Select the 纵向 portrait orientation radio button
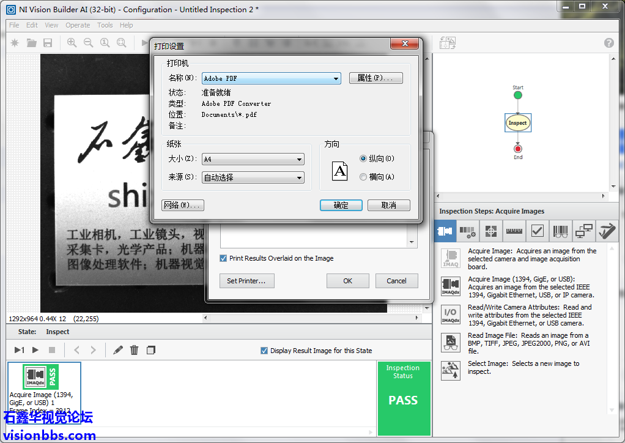 pyautogui.click(x=363, y=158)
